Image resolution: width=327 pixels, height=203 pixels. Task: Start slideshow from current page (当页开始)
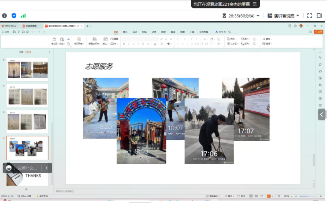tap(79, 40)
